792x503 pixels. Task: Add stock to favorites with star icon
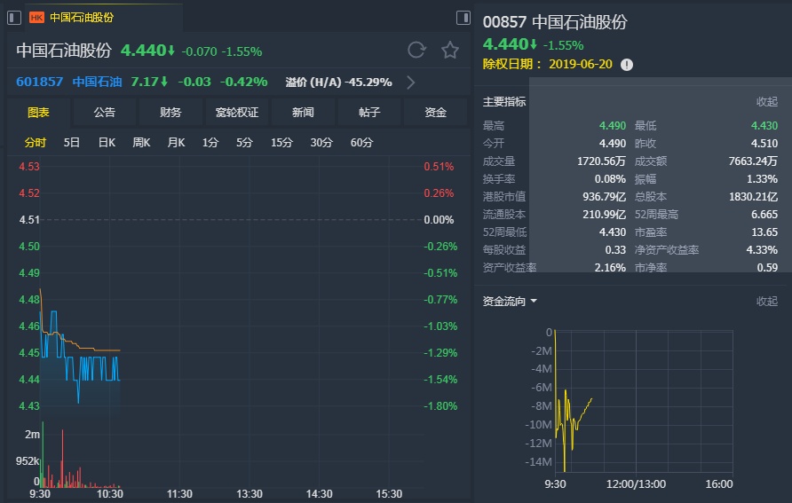pos(450,50)
